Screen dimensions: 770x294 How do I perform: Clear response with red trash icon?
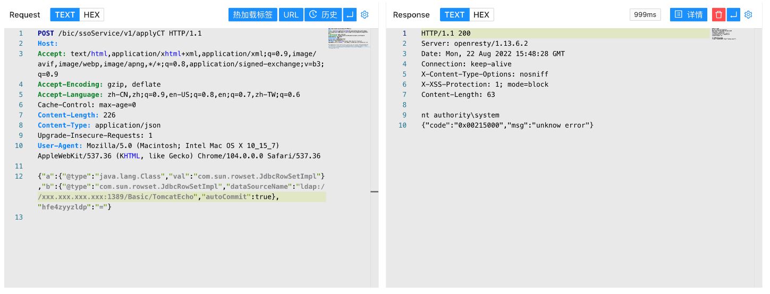(x=718, y=15)
